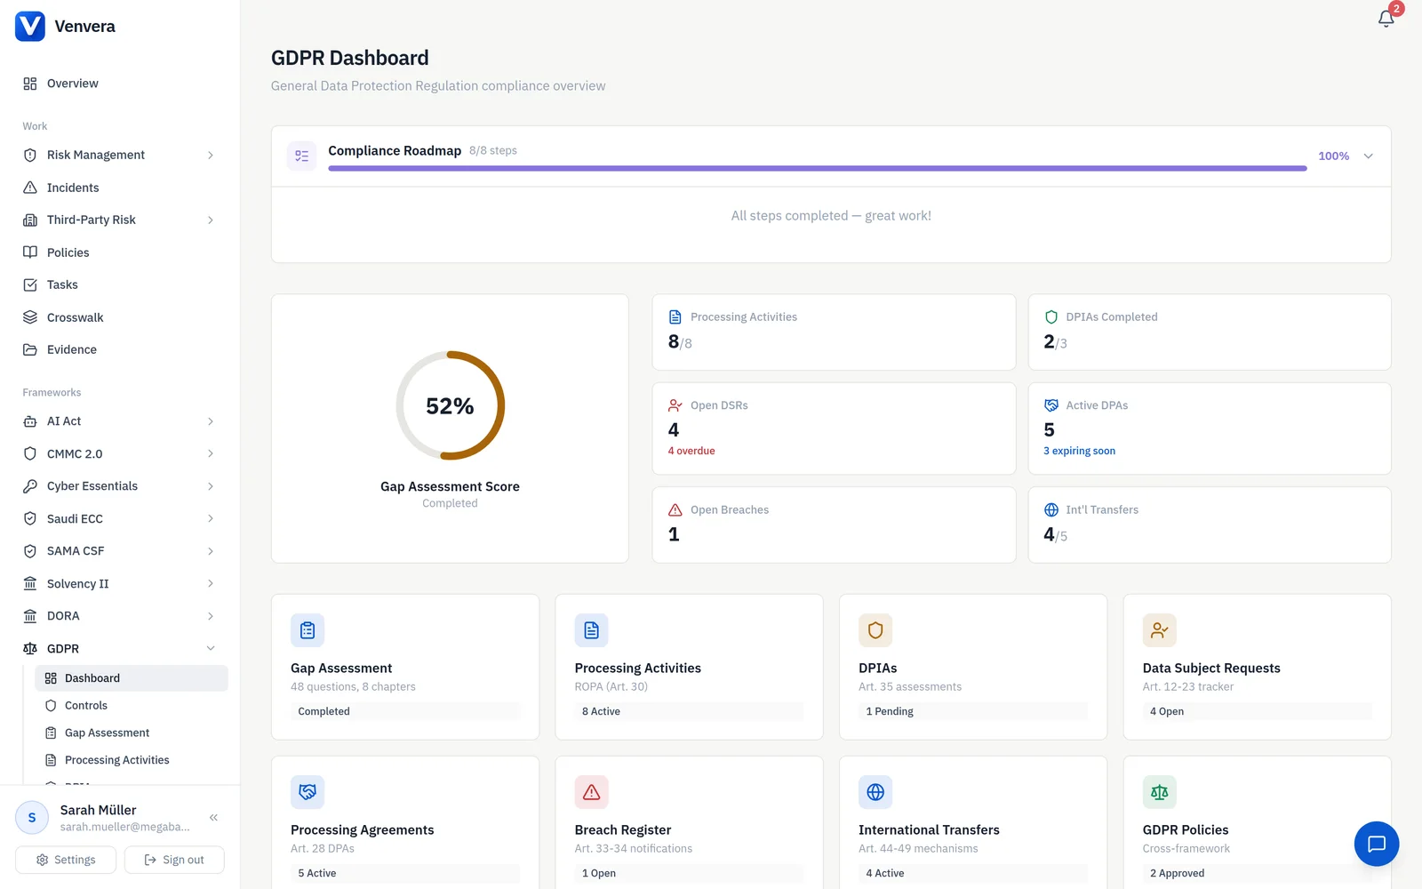Open the notifications bell
The height and width of the screenshot is (889, 1422).
pyautogui.click(x=1386, y=18)
